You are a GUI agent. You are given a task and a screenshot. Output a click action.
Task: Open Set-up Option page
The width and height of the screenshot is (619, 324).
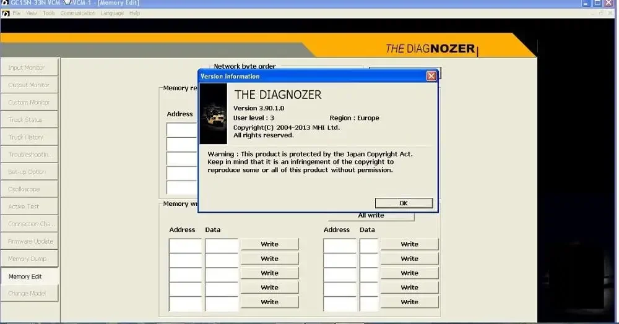point(30,171)
